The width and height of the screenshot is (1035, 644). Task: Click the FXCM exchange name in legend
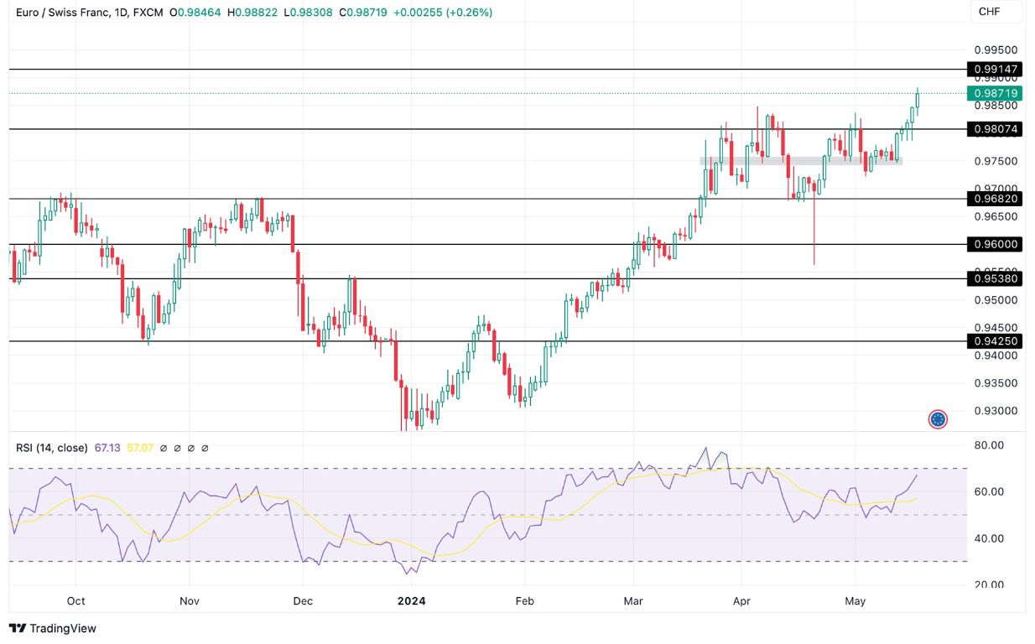pos(147,13)
